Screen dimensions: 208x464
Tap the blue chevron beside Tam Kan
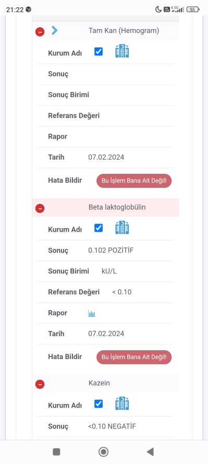pos(54,30)
